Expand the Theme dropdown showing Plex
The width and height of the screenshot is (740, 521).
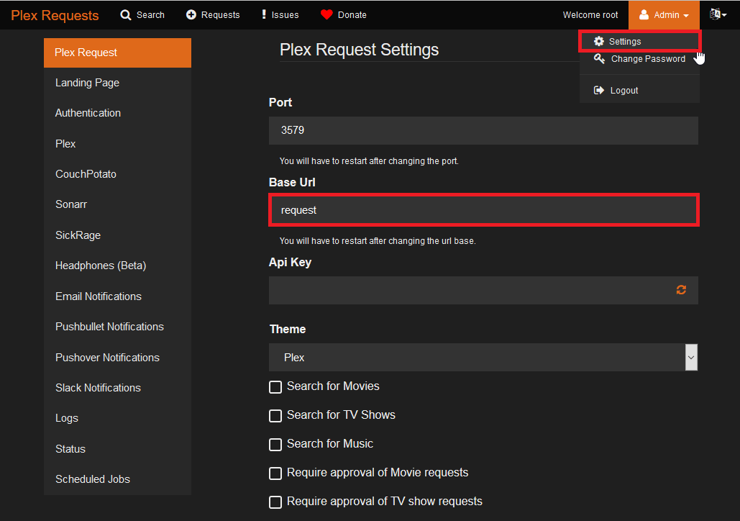pos(483,358)
